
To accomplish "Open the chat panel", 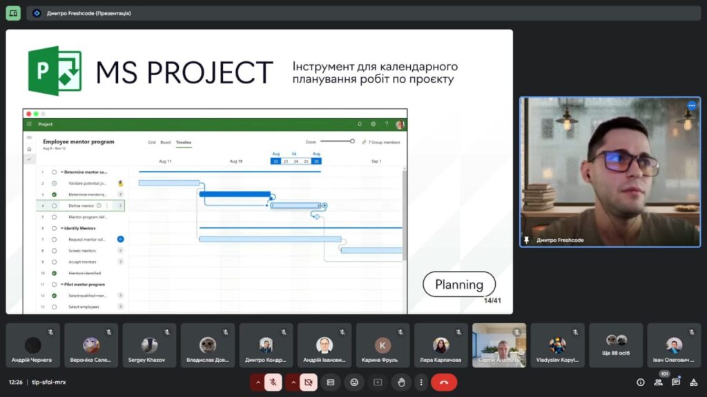I will [676, 382].
